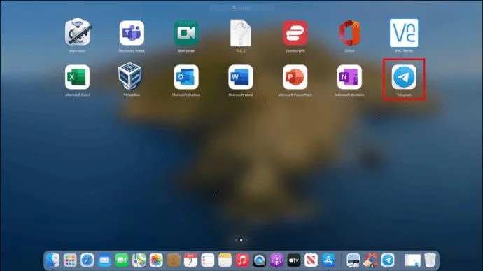Open Podcasts from the Dock
483x271 pixels.
[x=277, y=260]
